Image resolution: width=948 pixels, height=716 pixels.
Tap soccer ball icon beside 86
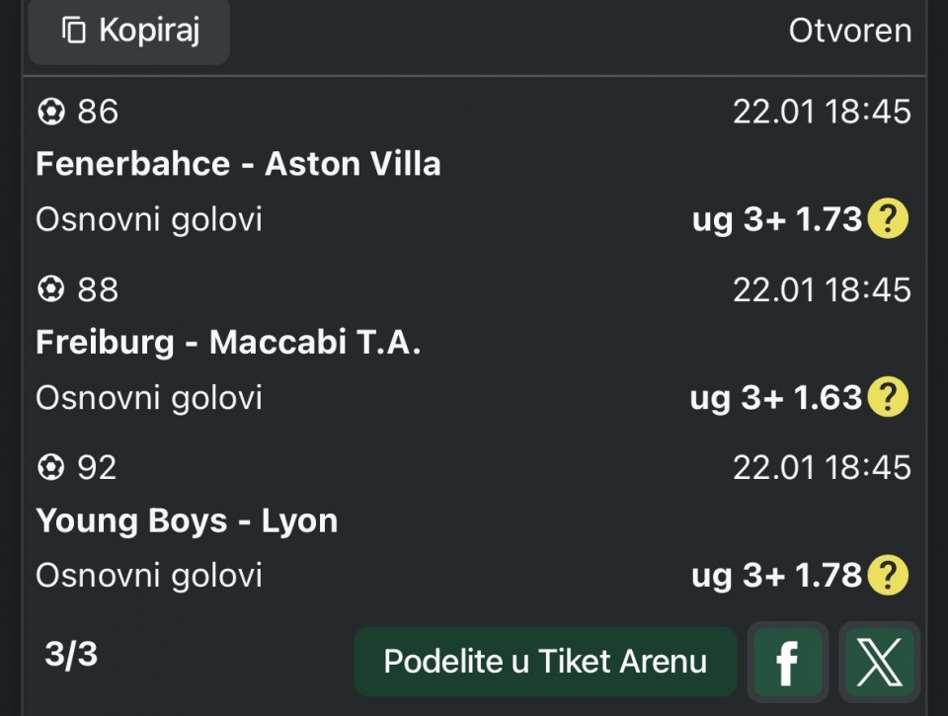pos(50,112)
